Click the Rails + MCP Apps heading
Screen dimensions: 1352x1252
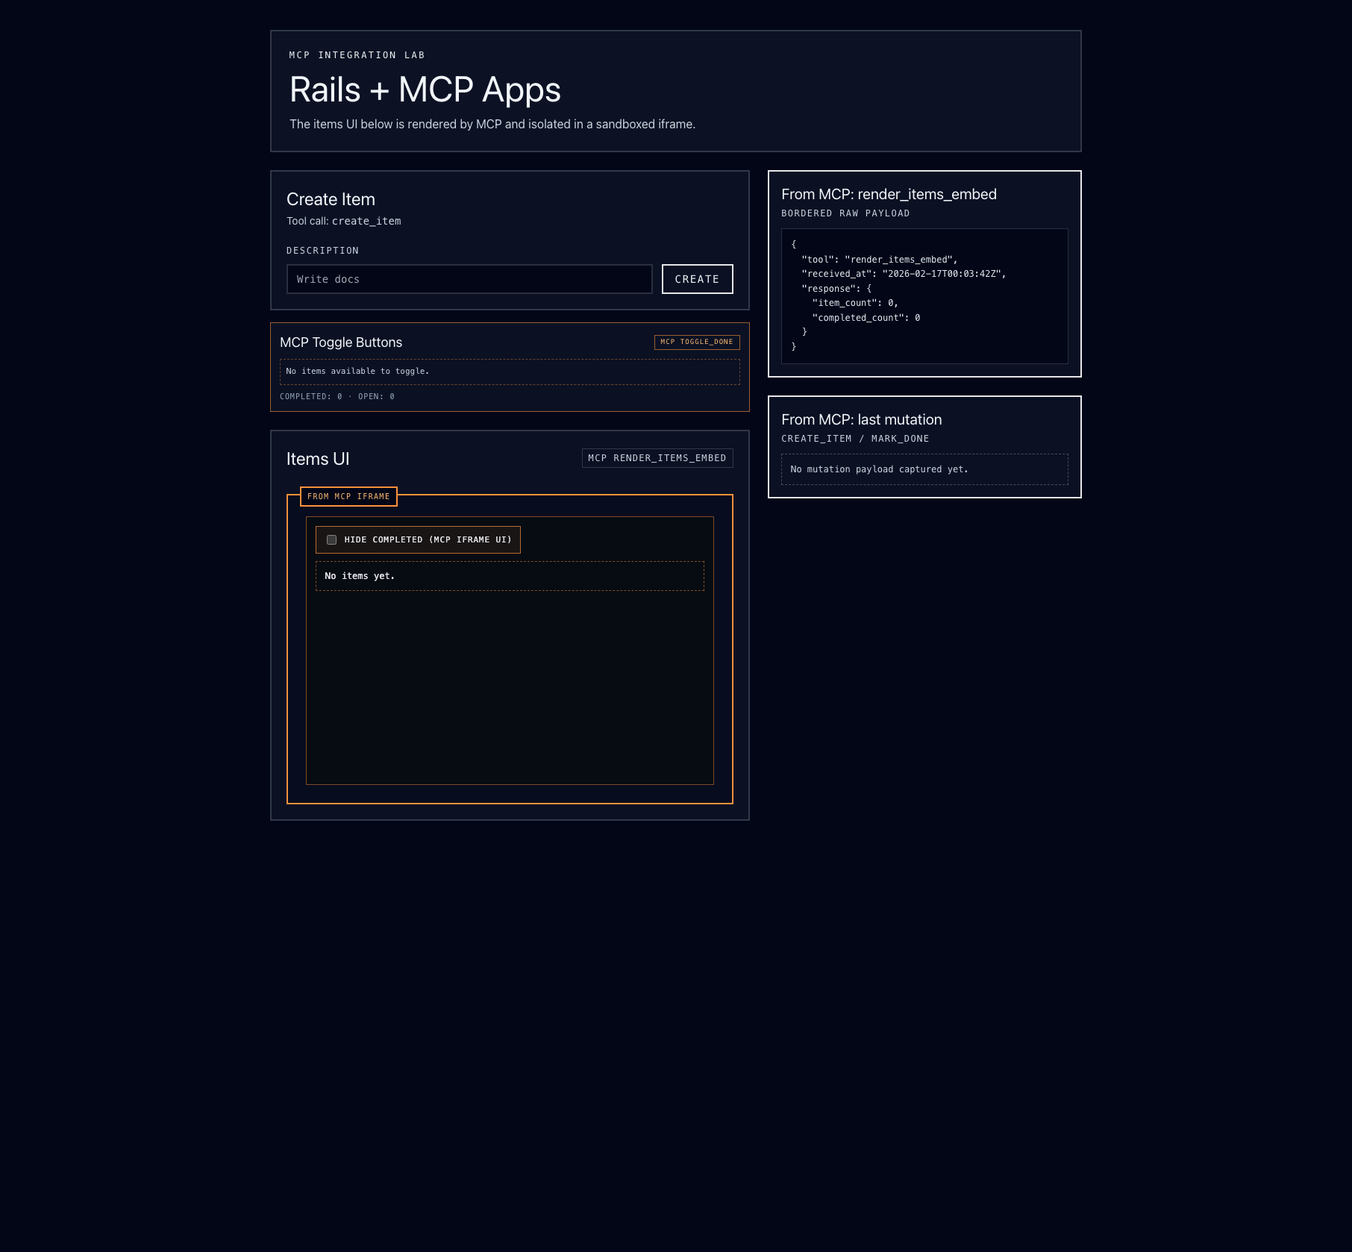[x=424, y=89]
